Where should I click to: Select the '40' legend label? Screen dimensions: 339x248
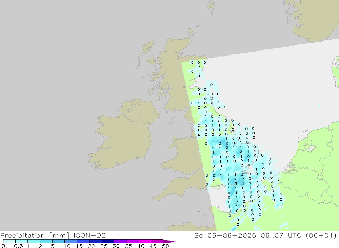tap(141, 246)
